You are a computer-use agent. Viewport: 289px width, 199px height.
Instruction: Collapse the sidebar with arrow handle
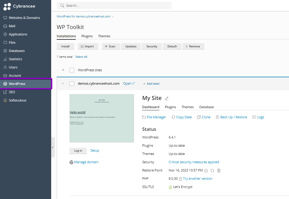(x=53, y=147)
